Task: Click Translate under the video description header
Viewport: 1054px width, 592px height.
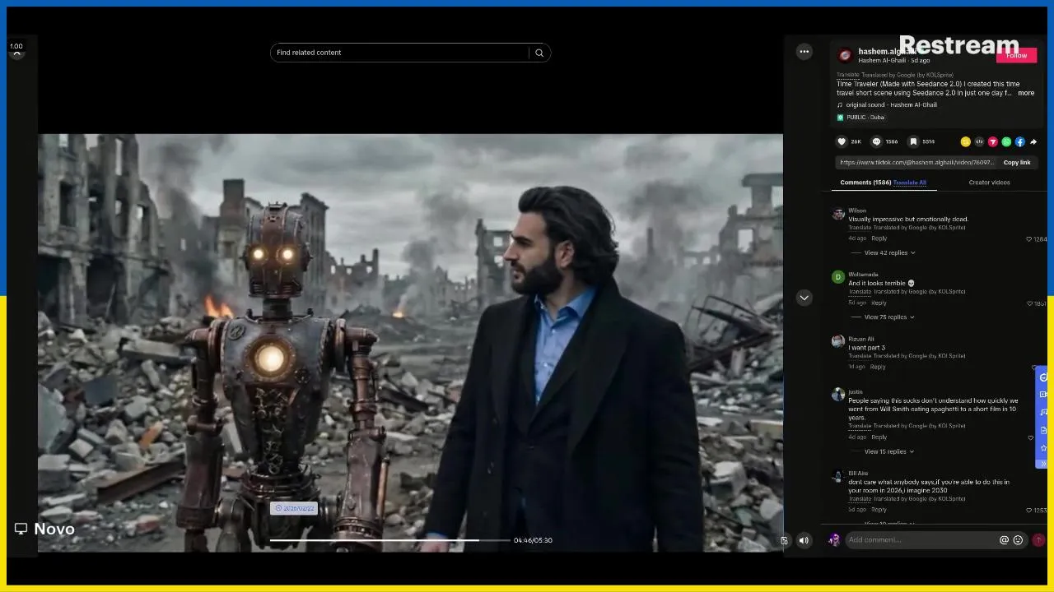Action: [x=847, y=75]
